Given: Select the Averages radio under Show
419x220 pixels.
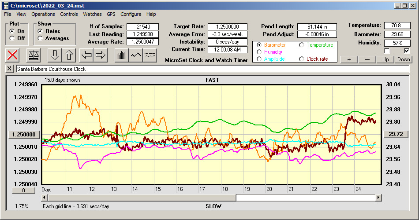Looking at the screenshot, I should point(40,38).
